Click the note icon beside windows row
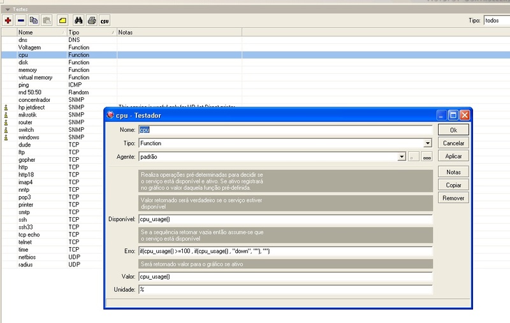Screen dimensions: 510x323 pos(6,138)
